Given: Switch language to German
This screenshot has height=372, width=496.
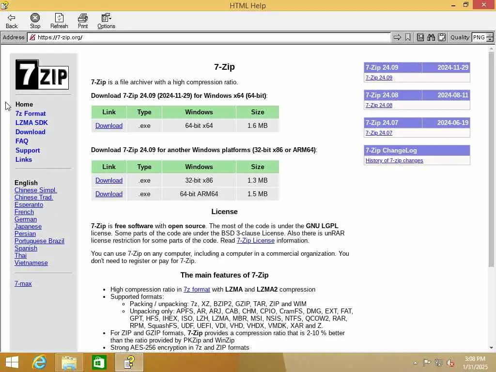Looking at the screenshot, I should click(x=26, y=219).
